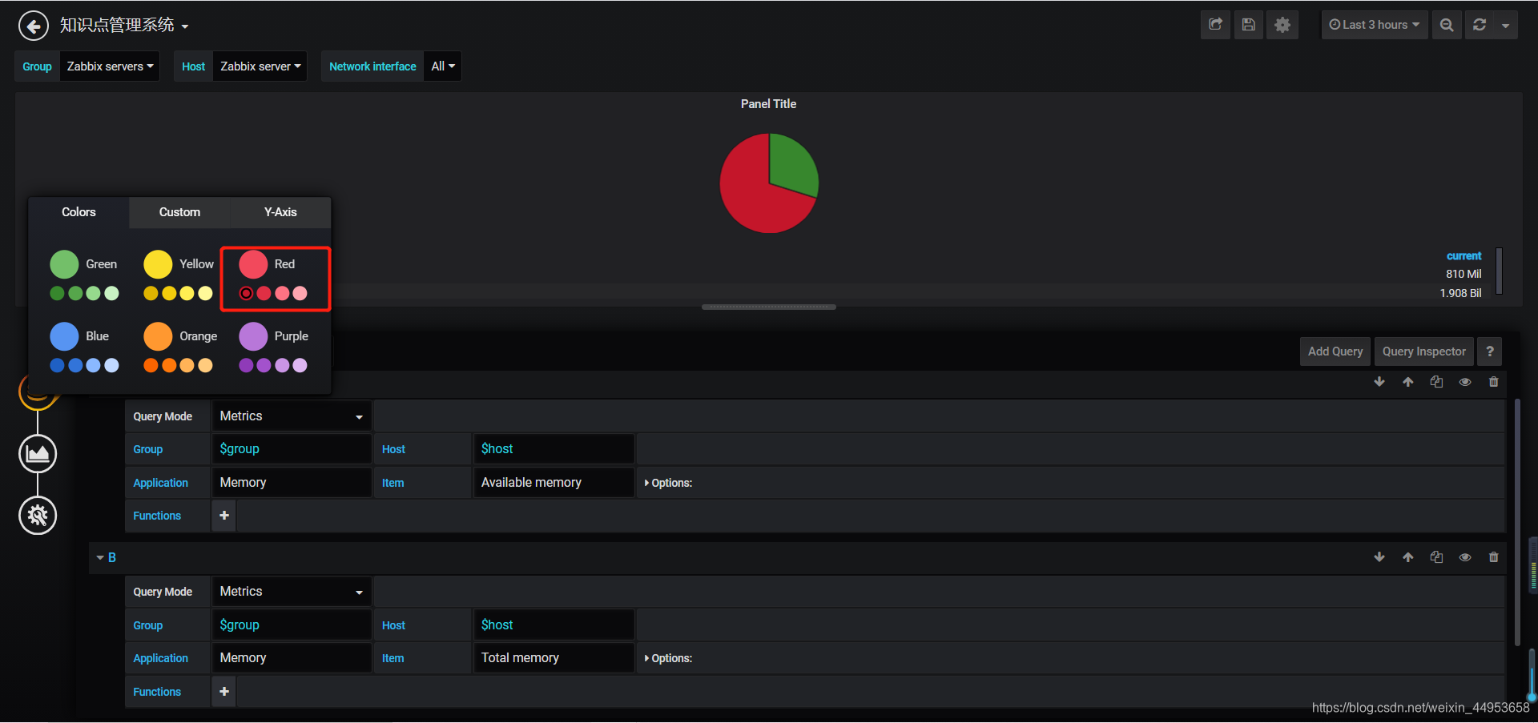1538x723 pixels.
Task: Move query A down arrow
Action: tap(1379, 382)
